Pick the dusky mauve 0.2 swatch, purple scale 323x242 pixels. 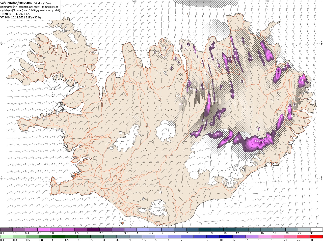[x=6, y=230]
